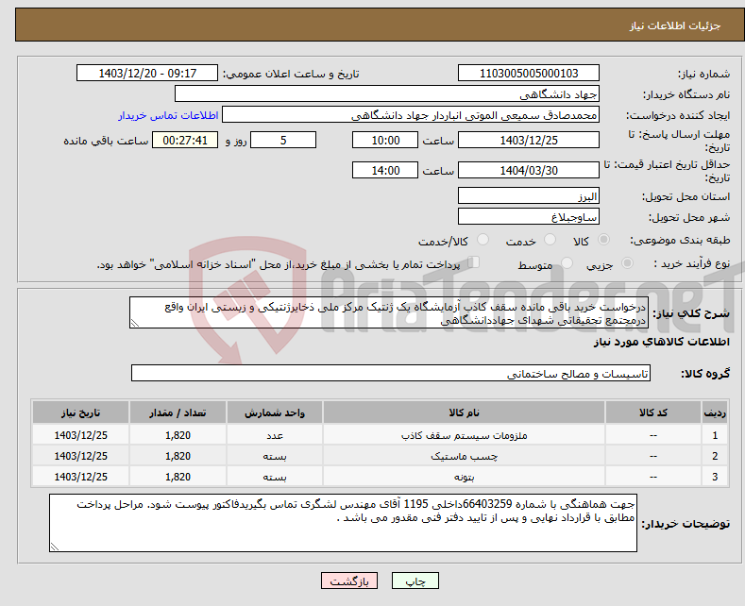Click the requester name field
745x606 pixels.
pyautogui.click(x=411, y=115)
